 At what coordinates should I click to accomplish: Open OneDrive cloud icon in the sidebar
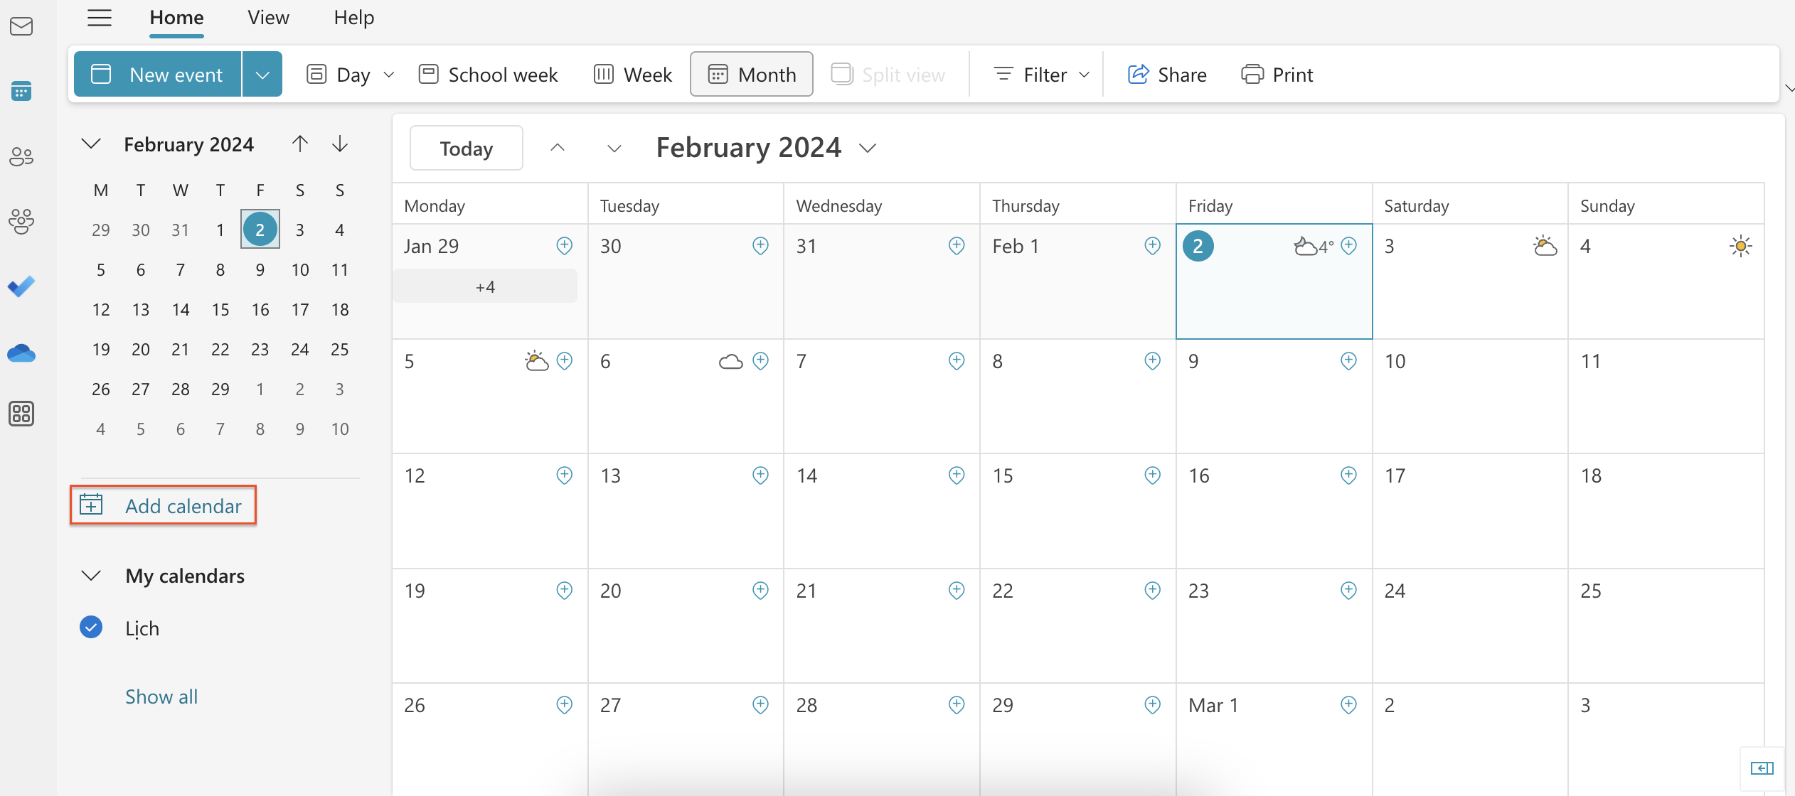point(21,353)
